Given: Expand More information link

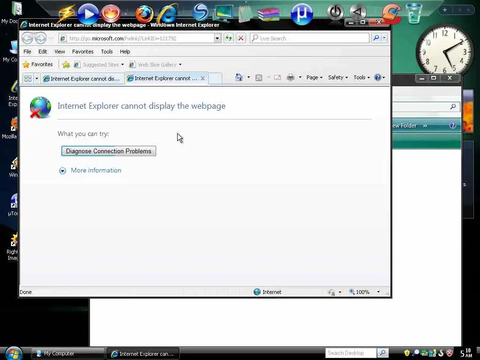Looking at the screenshot, I should tap(62, 171).
